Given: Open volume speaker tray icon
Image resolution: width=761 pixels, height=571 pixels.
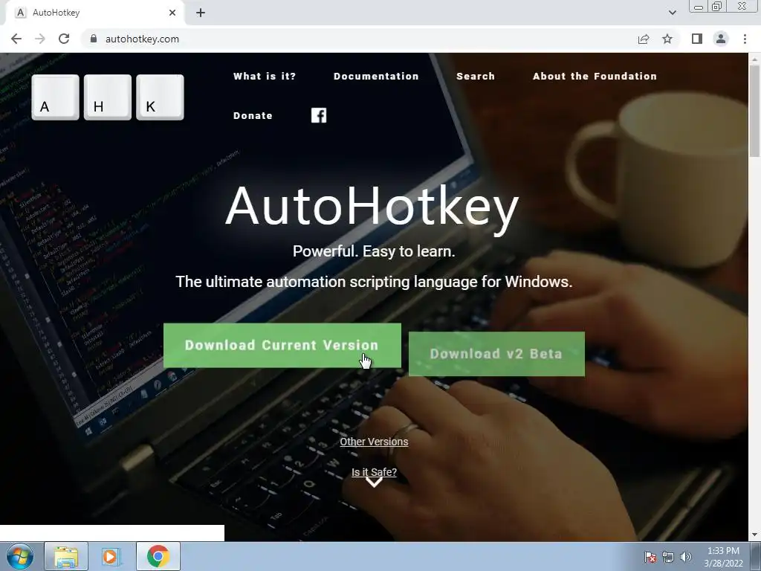Looking at the screenshot, I should pos(686,557).
